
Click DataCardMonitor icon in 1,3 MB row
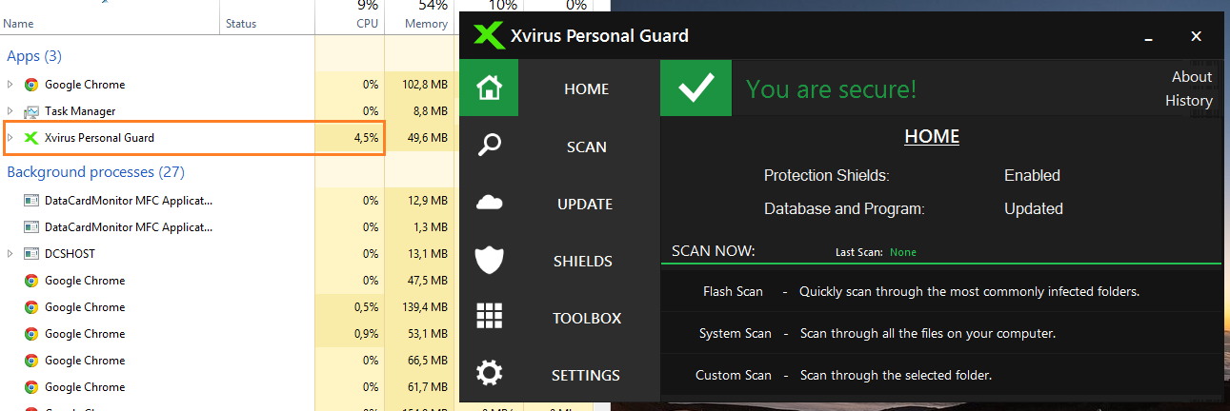pos(31,227)
